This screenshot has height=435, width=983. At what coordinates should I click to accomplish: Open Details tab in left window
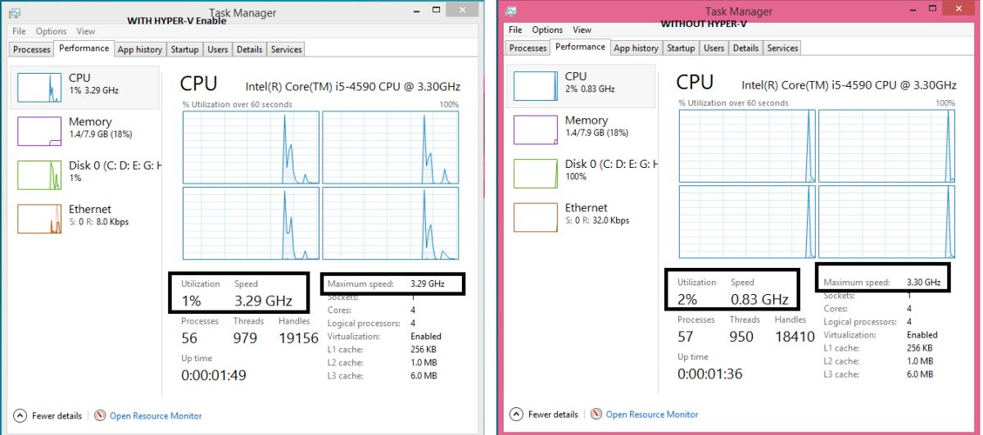(249, 49)
